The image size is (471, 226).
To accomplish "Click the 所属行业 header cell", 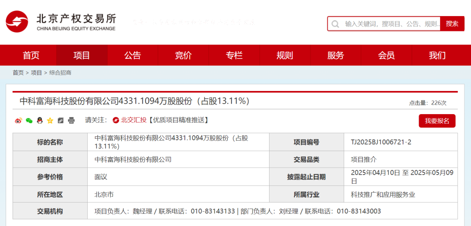I will coord(307,195).
